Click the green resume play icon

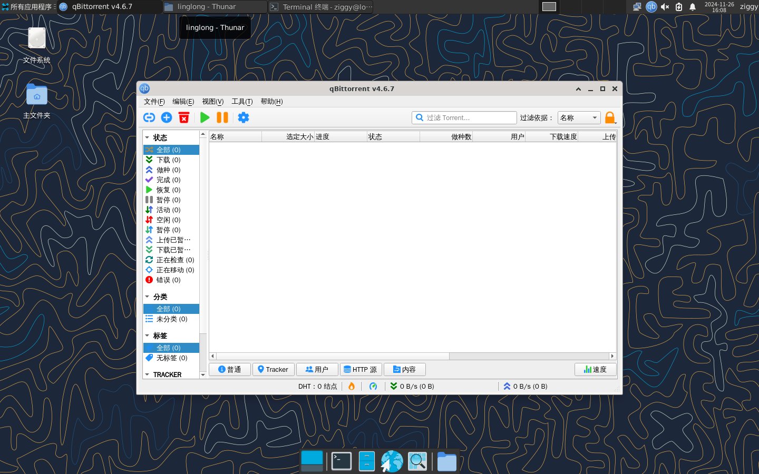(205, 117)
